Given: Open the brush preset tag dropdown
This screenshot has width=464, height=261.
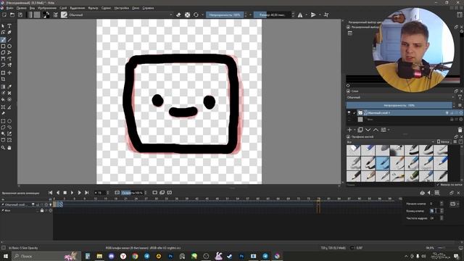Looking at the screenshot, I should (x=391, y=142).
